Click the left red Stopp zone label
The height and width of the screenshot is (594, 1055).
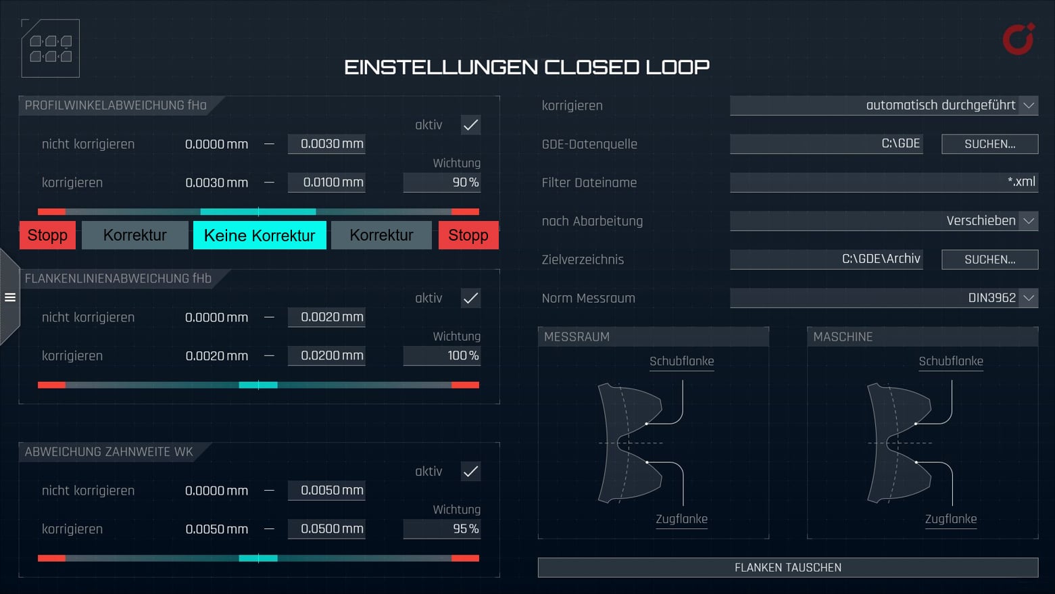pos(47,235)
